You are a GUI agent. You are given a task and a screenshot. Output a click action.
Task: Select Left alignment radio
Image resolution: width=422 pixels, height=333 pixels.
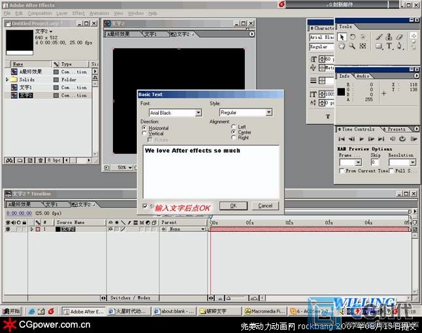pos(233,127)
